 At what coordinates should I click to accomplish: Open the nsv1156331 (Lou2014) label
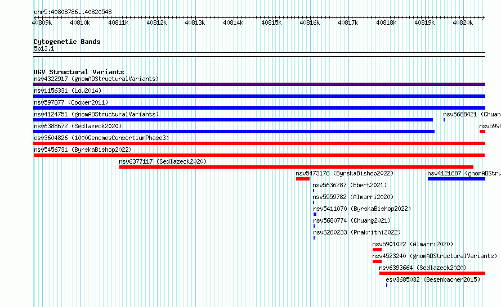coord(68,91)
